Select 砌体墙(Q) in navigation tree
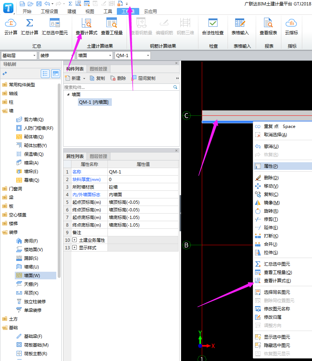312x361 pixels. tap(34, 137)
